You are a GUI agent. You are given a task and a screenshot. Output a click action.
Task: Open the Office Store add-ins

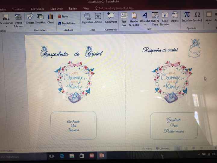coord(63,16)
